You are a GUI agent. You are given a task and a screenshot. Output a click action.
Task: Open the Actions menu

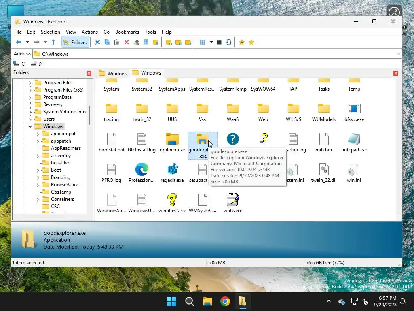tap(90, 32)
